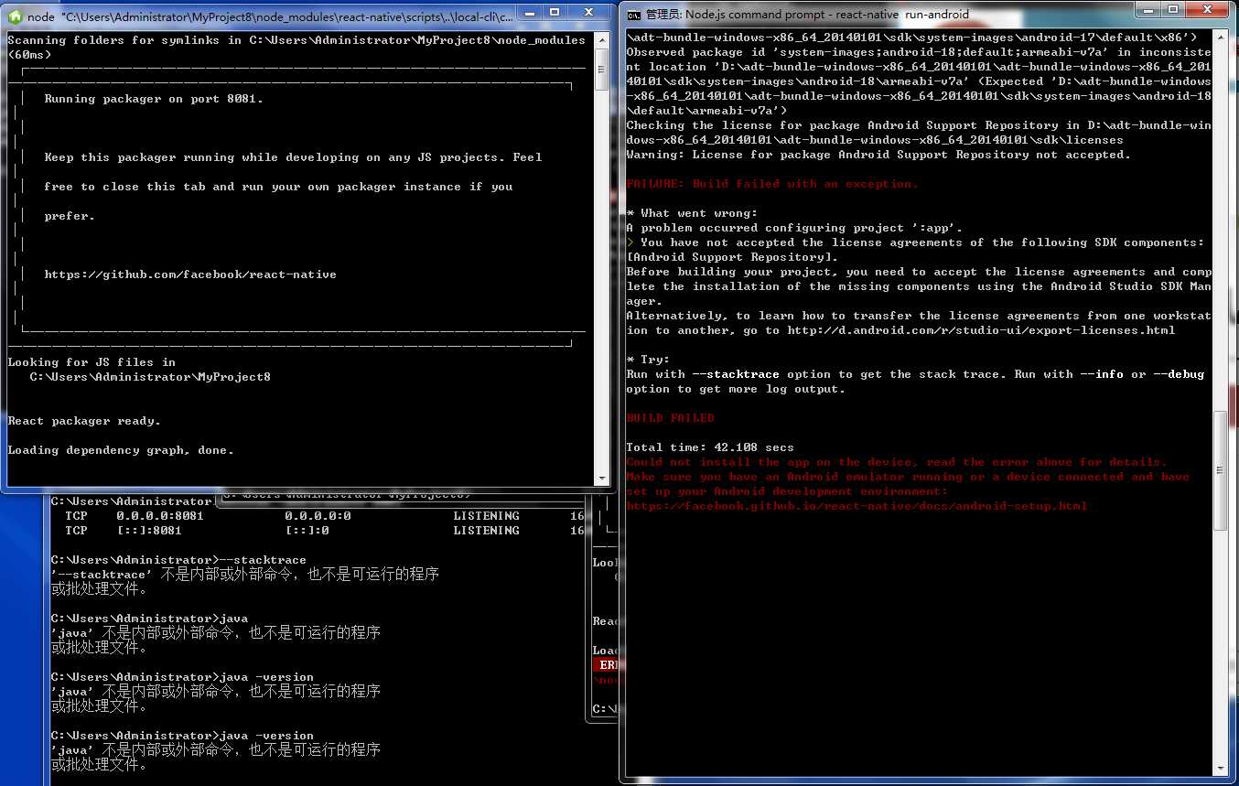
Task: Open the node window system menu icon
Action: point(15,16)
